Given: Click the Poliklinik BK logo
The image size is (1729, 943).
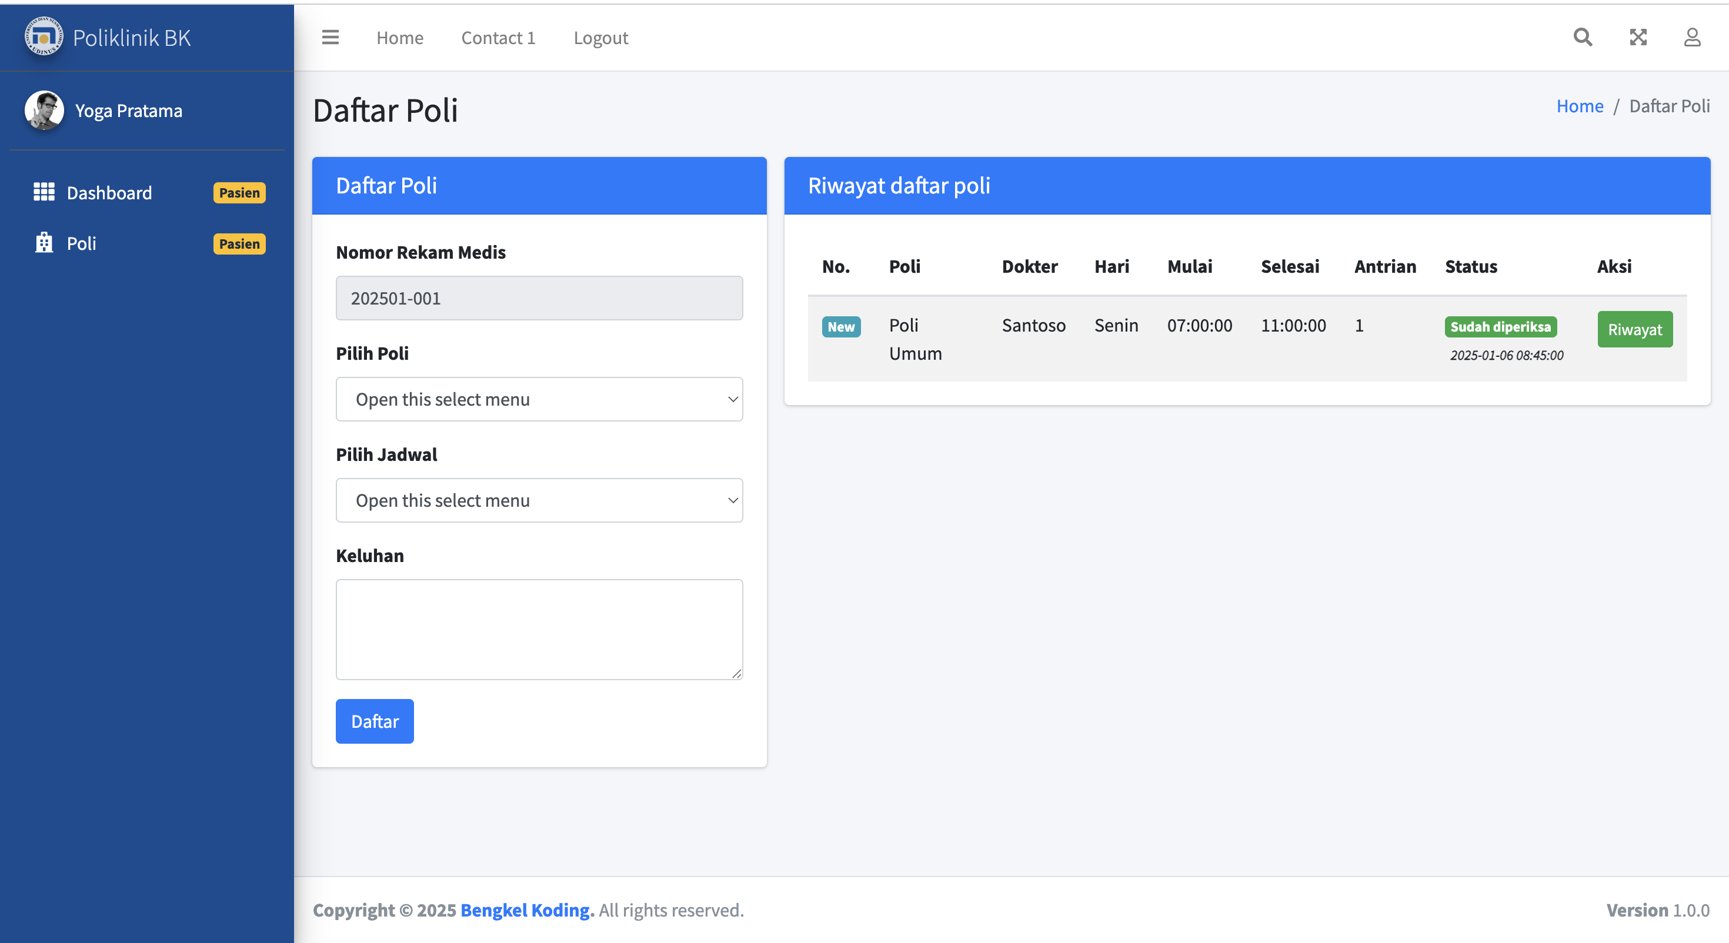Looking at the screenshot, I should (44, 37).
